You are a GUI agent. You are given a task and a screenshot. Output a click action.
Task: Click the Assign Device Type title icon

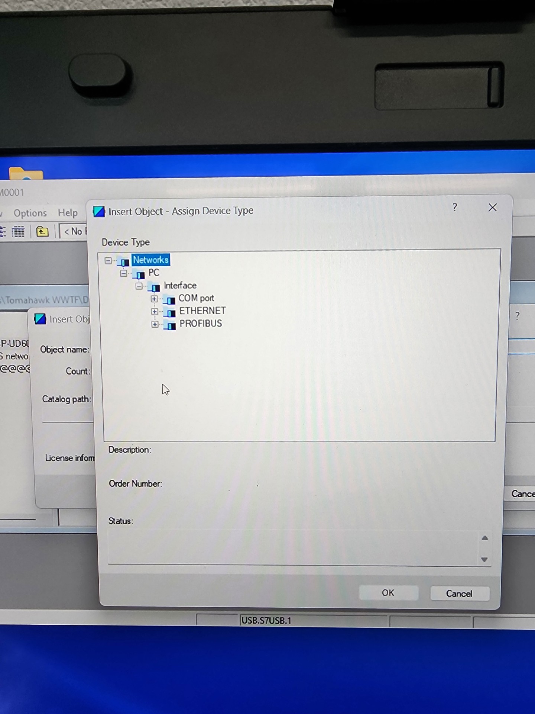click(x=99, y=211)
